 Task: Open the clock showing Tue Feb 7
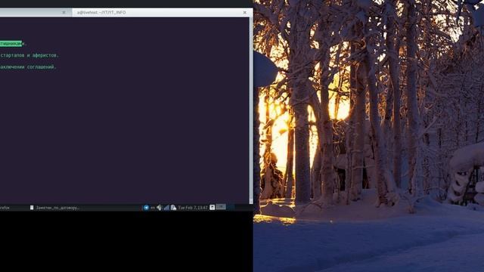pyautogui.click(x=193, y=208)
